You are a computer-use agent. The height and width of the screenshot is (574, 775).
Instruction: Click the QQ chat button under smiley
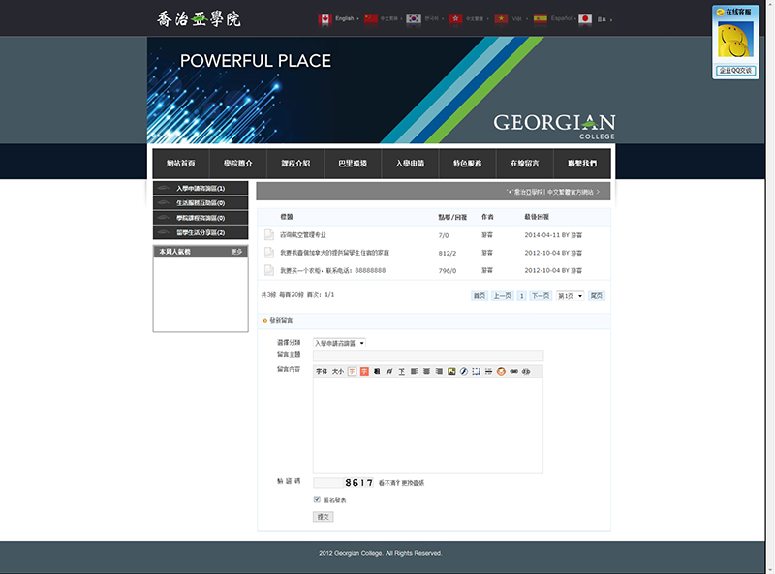click(735, 70)
